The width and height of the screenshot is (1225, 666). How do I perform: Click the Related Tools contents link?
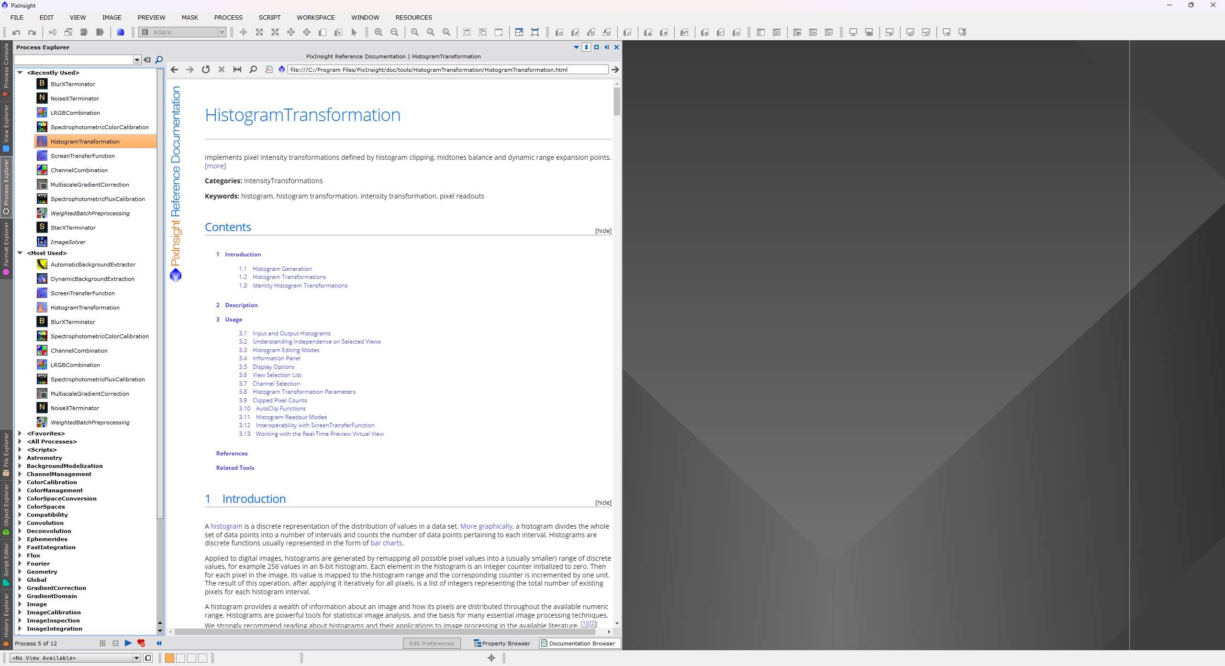(x=235, y=467)
